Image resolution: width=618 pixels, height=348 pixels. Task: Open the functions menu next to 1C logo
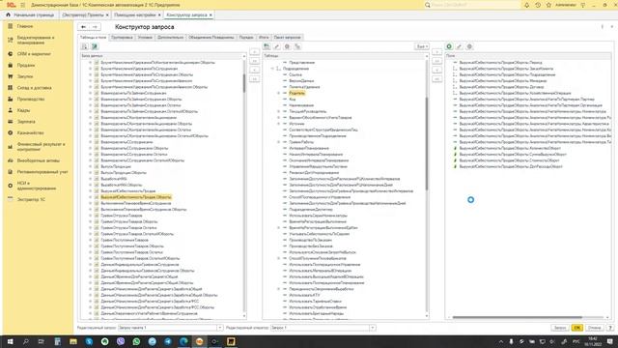pyautogui.click(x=22, y=5)
